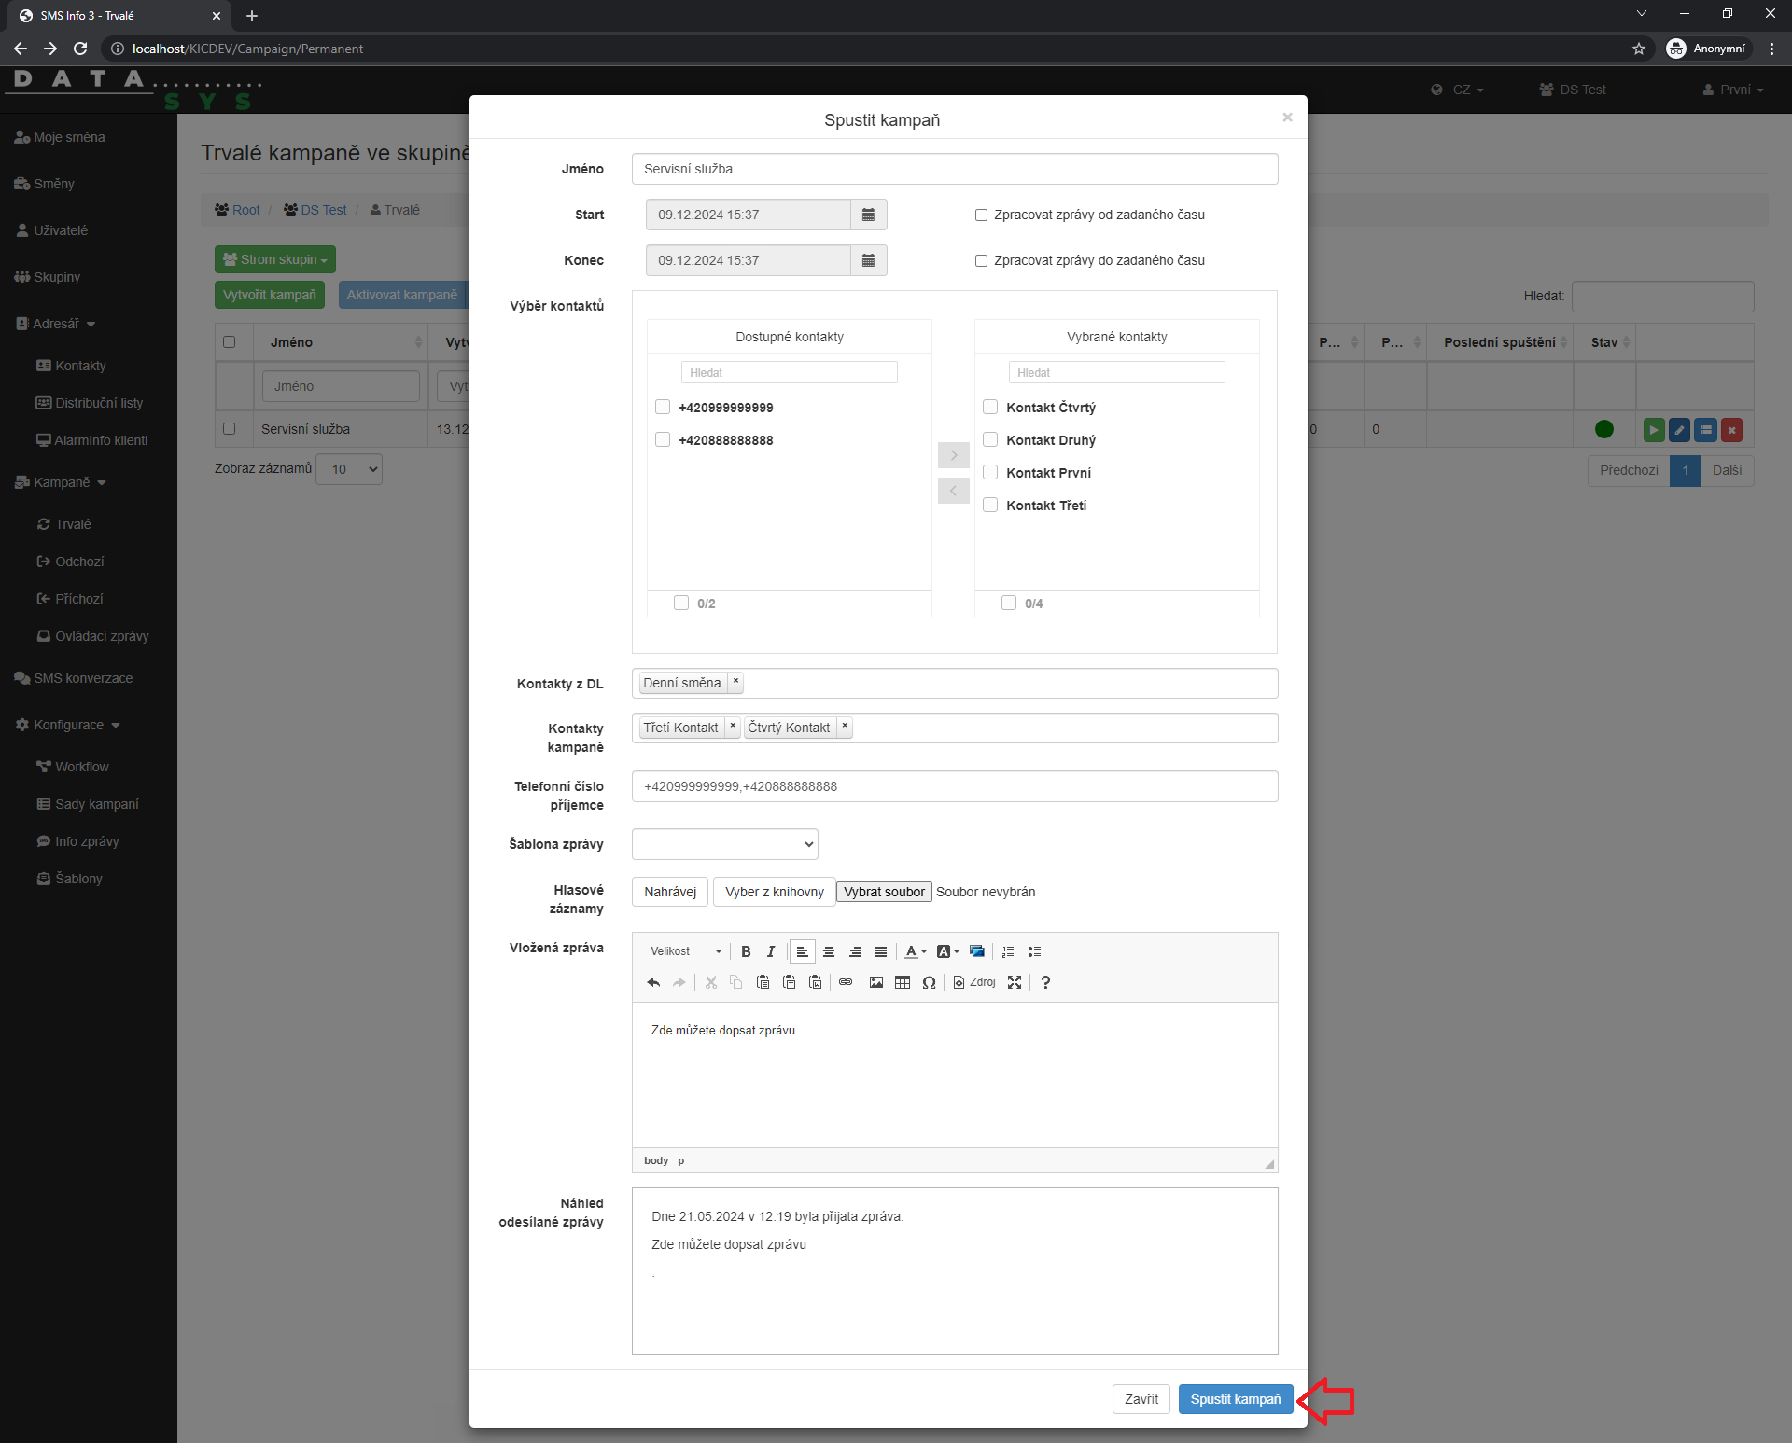Go to Kontakty in sidebar menu
The image size is (1792, 1443).
click(x=79, y=366)
